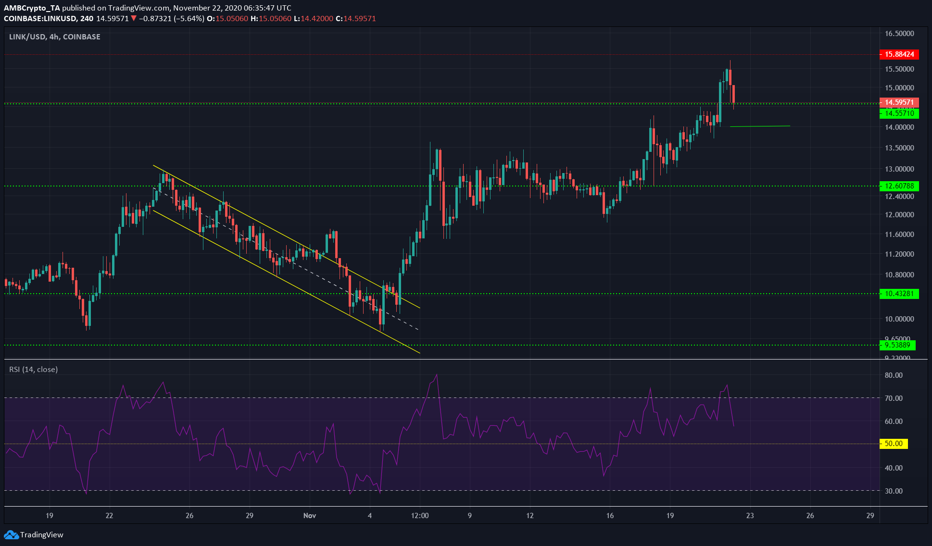Click the green 12.60788 support label
Screen dimensions: 932x546
tap(899, 186)
